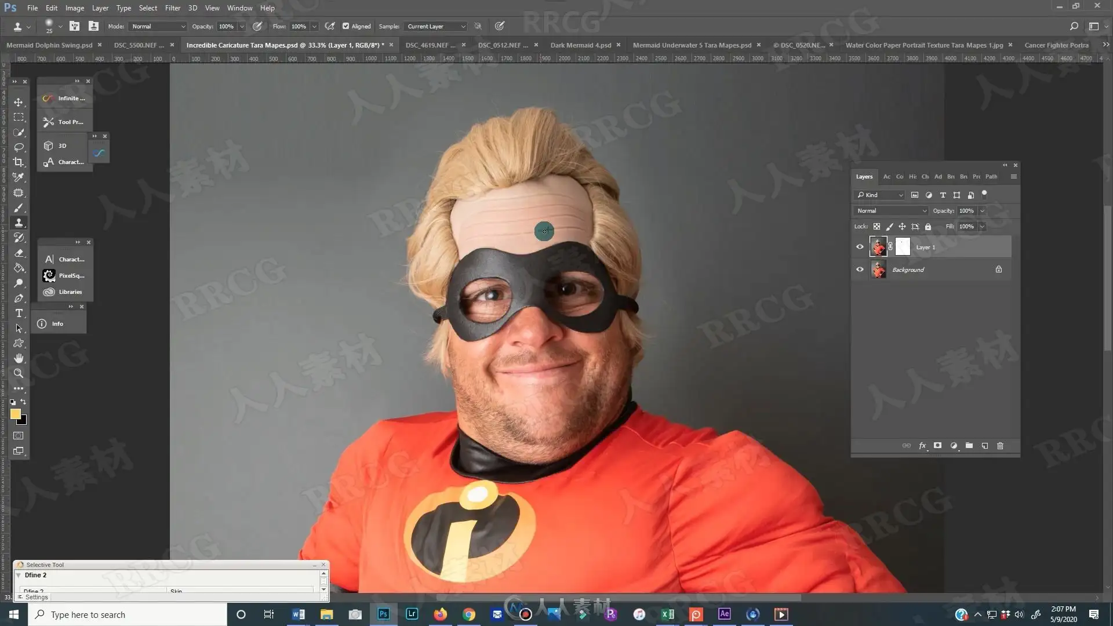Create a new layer group
The height and width of the screenshot is (626, 1113).
pos(969,446)
